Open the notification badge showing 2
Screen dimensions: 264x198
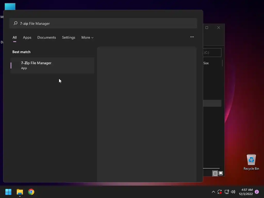click(257, 192)
